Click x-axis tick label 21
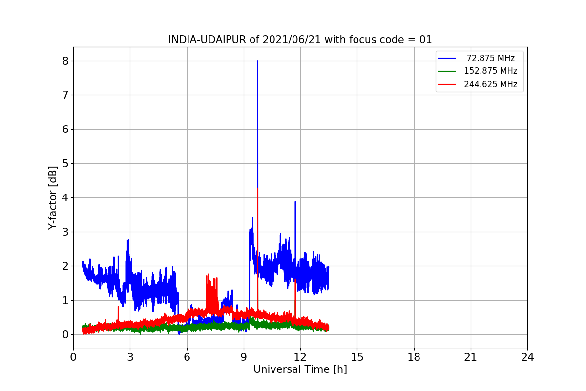Image resolution: width=586 pixels, height=391 pixels. tap(471, 357)
